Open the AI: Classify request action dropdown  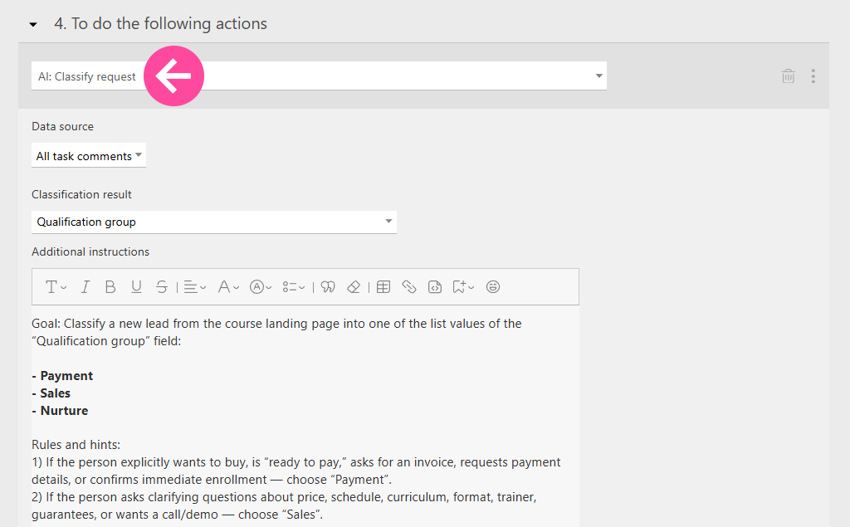(x=319, y=76)
